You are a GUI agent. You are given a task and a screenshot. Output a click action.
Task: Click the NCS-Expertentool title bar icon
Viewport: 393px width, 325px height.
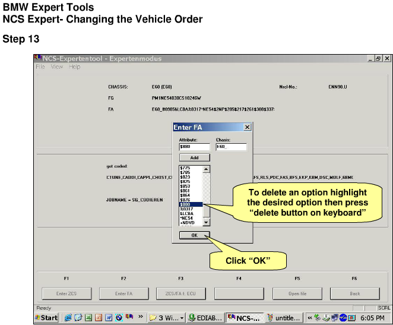click(38, 58)
